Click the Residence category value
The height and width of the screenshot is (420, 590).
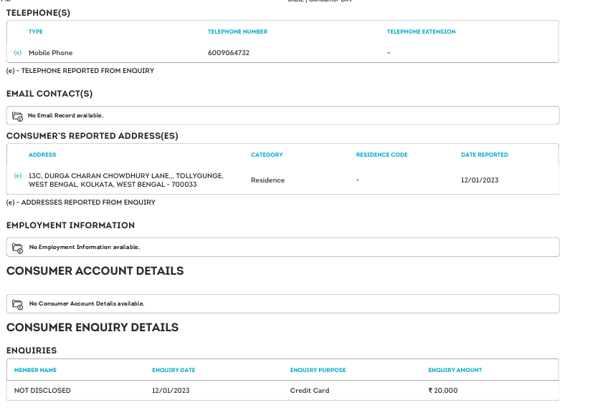(267, 180)
